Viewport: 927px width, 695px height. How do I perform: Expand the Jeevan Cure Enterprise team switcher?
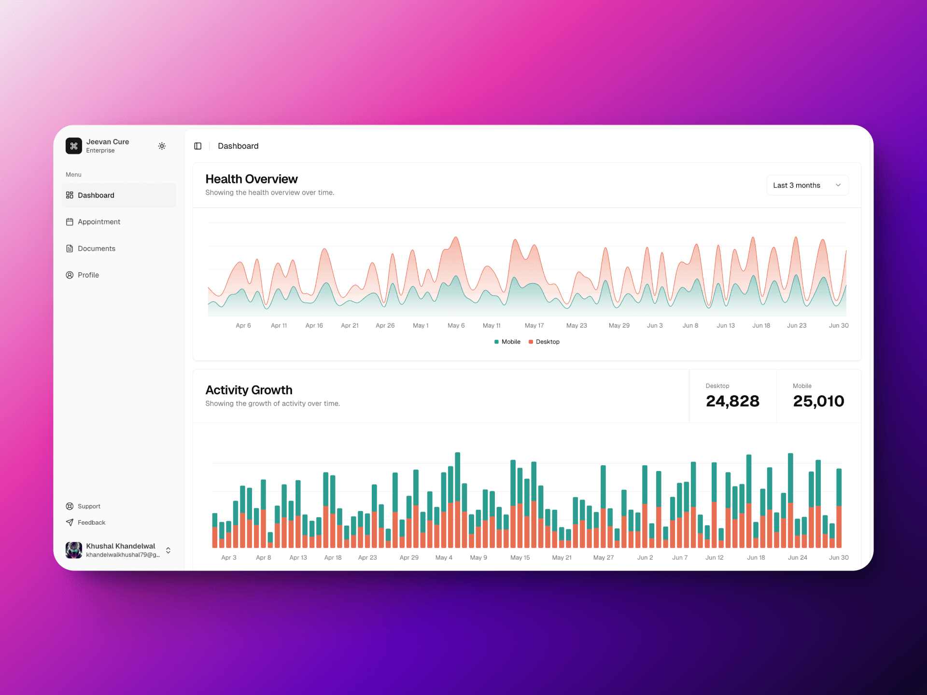coord(107,146)
